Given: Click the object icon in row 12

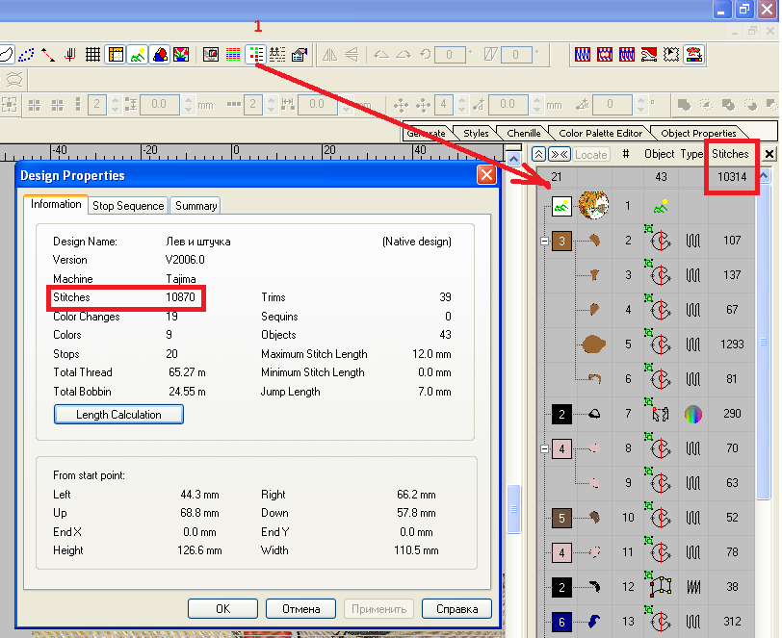Looking at the screenshot, I should (x=661, y=586).
